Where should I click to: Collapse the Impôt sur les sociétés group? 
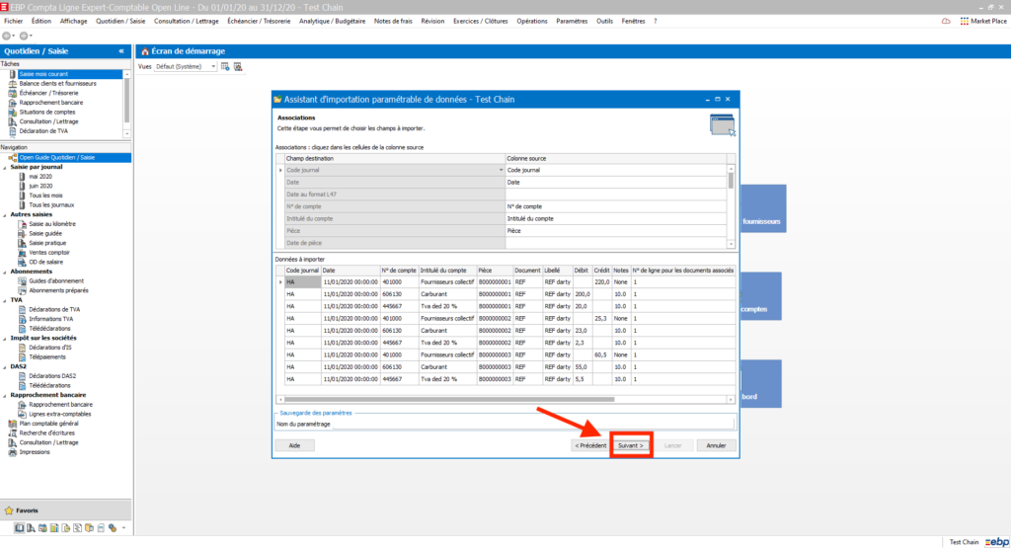(x=5, y=338)
